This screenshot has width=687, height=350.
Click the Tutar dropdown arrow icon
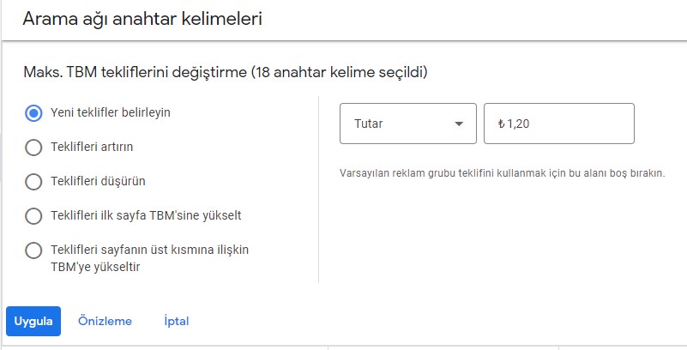459,124
